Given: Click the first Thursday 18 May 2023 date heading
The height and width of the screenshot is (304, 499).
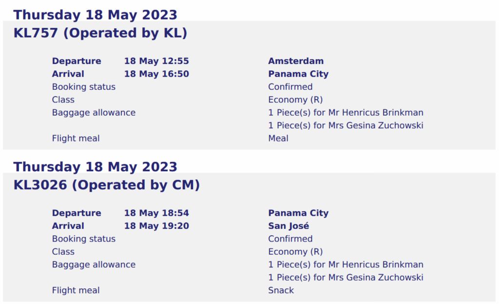Looking at the screenshot, I should point(95,15).
